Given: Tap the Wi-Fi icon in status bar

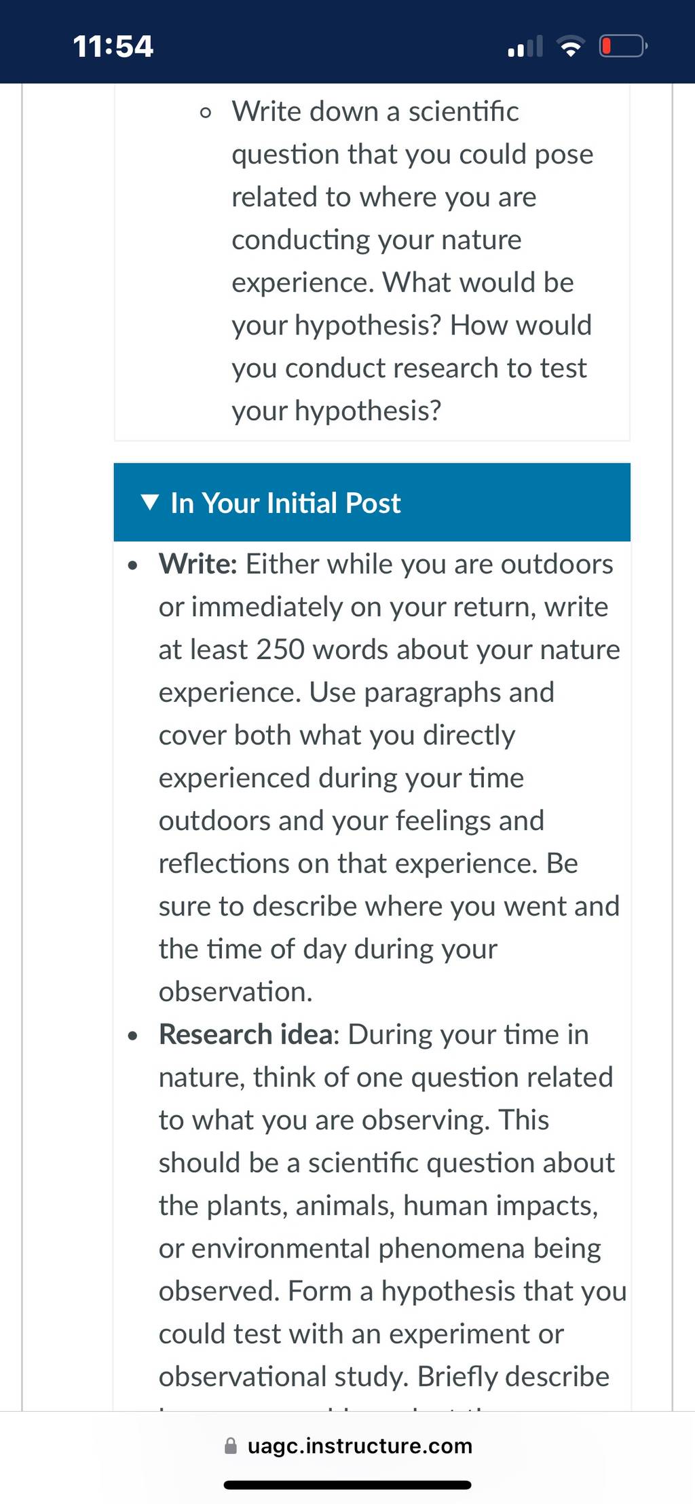Looking at the screenshot, I should click(570, 47).
